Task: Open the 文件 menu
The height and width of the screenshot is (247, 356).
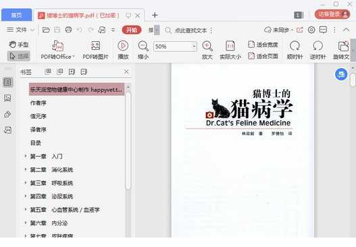Action: click(x=17, y=30)
